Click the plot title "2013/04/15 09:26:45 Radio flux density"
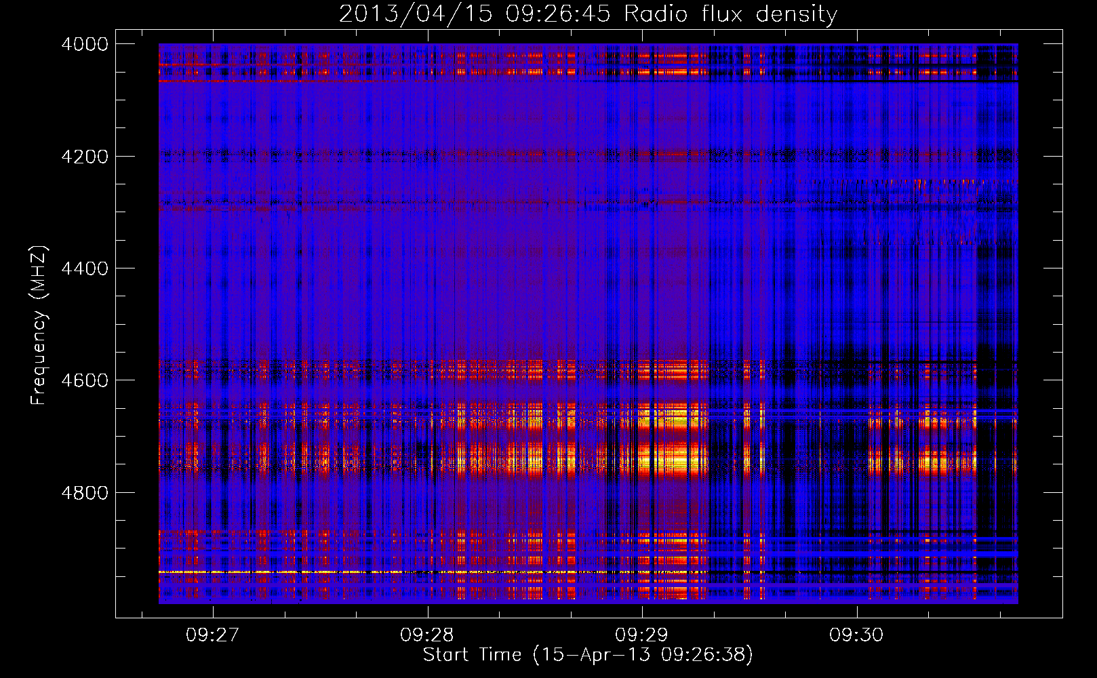The width and height of the screenshot is (1097, 678). click(x=588, y=14)
